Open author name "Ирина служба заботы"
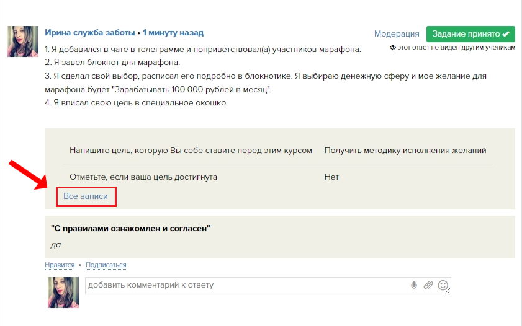The image size is (522, 326). coord(90,33)
